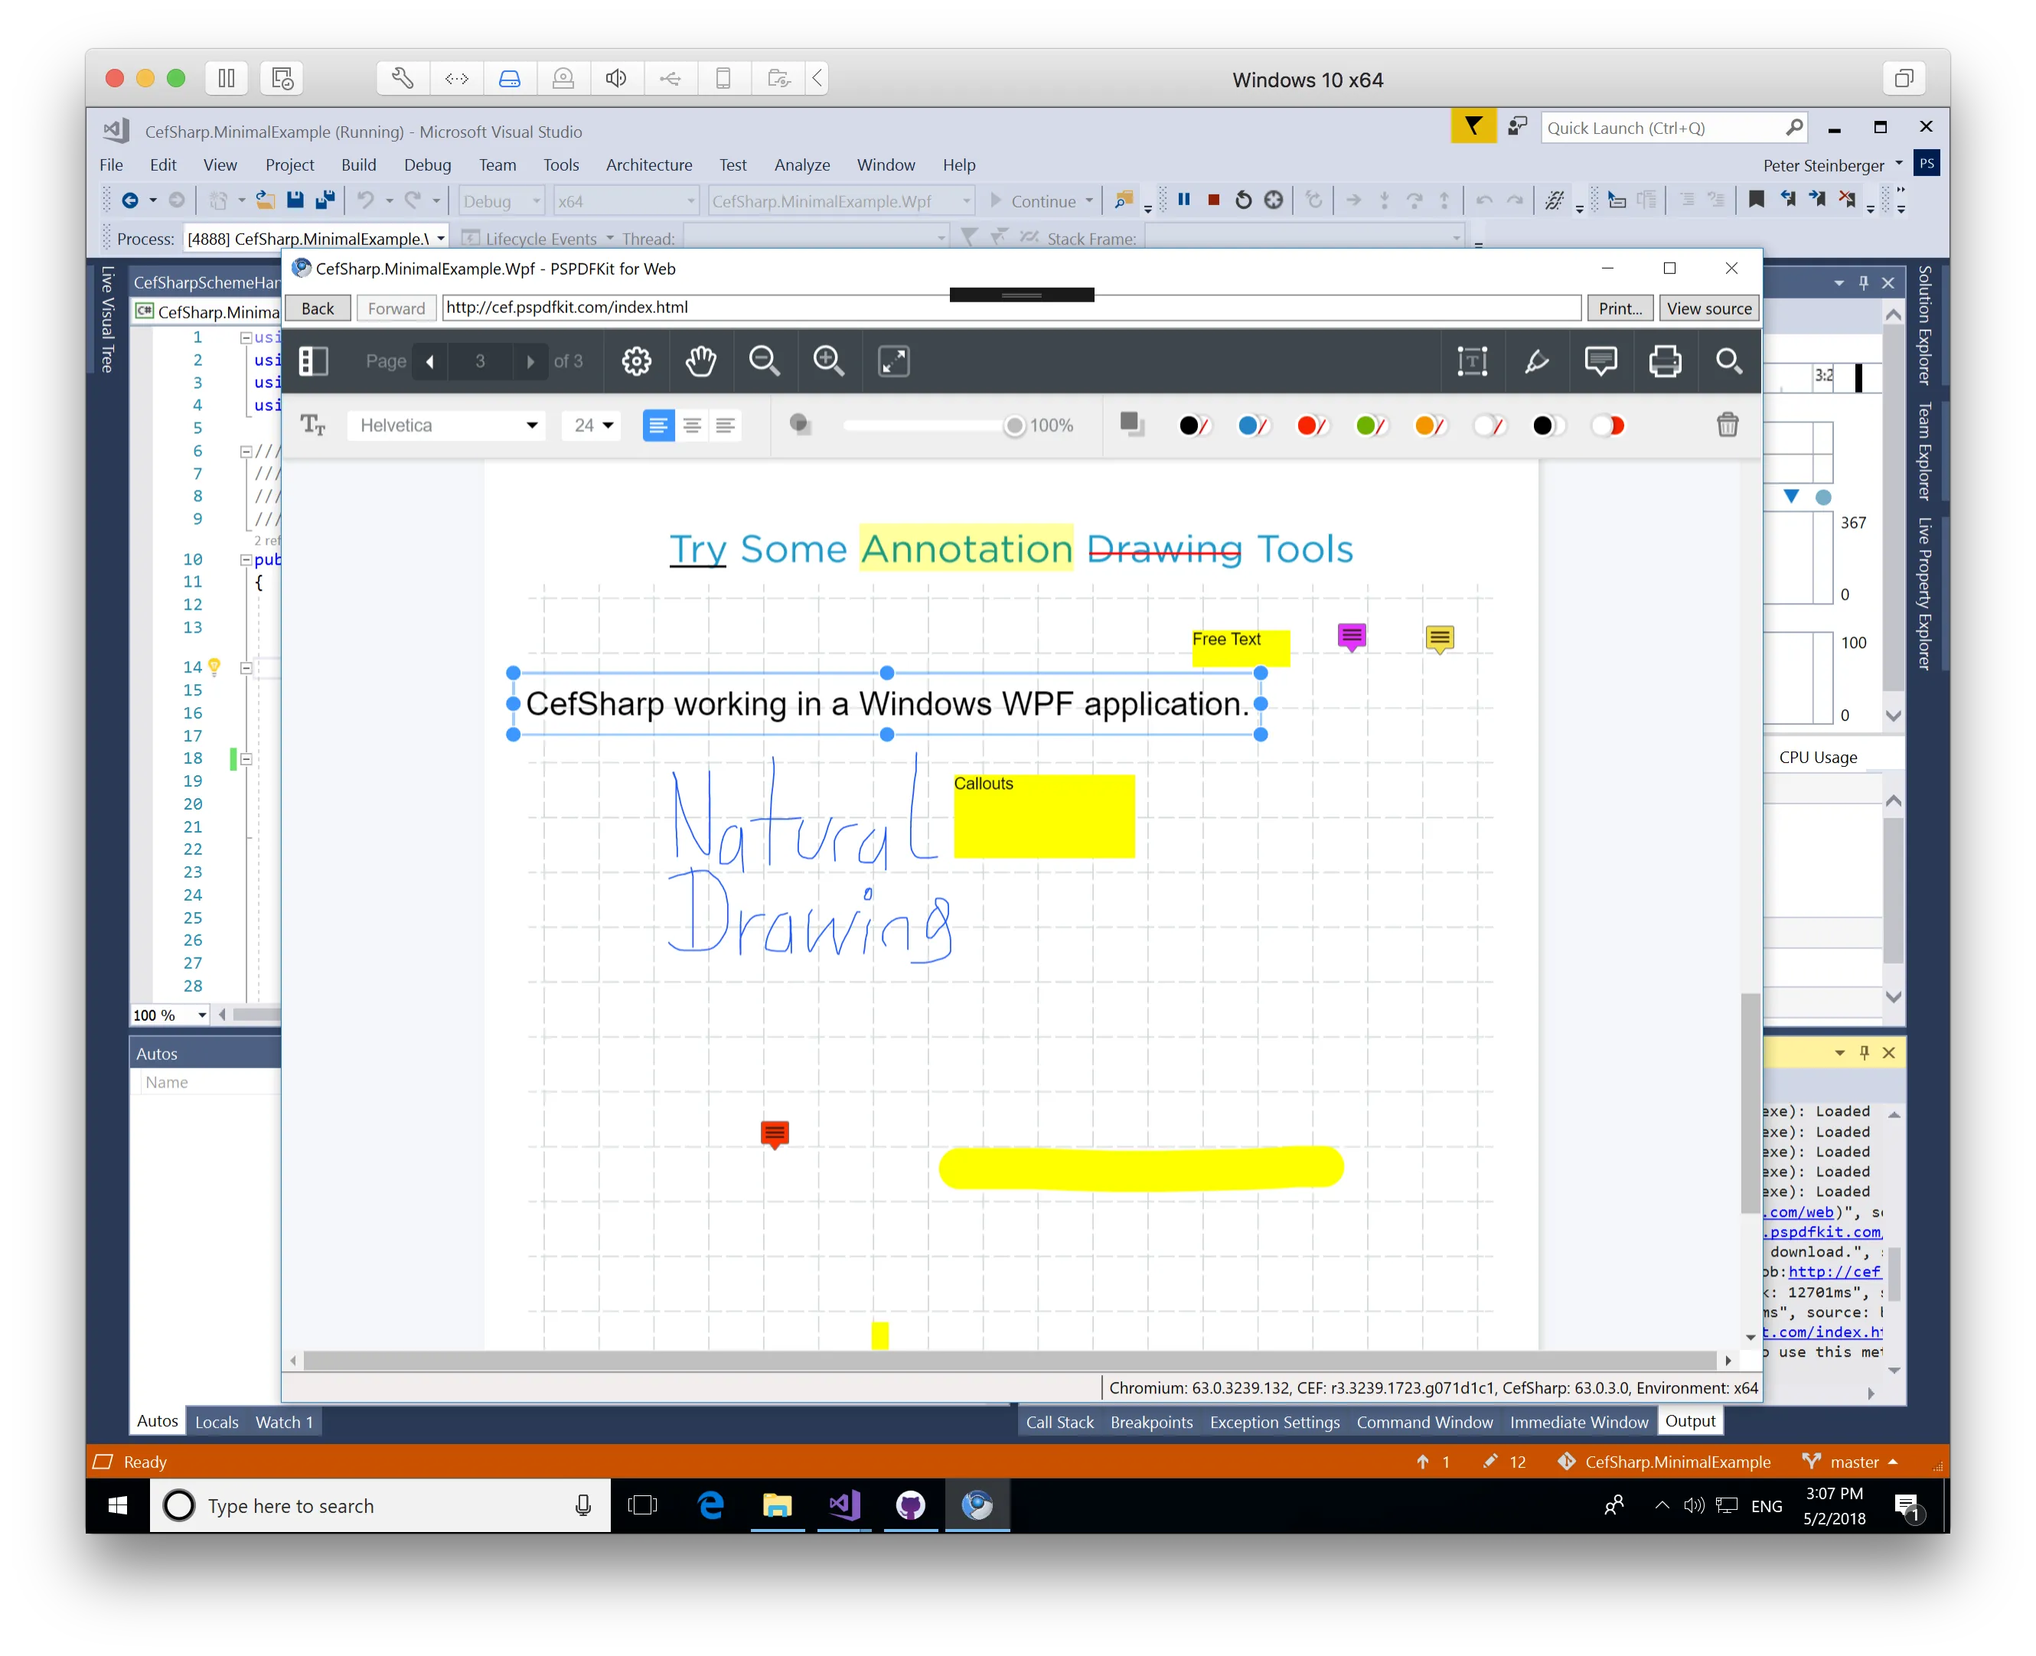The width and height of the screenshot is (2036, 1656).
Task: Open the font size 24 dropdown
Action: [592, 425]
